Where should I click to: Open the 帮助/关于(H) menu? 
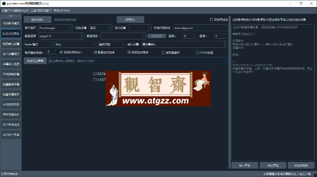62,11
